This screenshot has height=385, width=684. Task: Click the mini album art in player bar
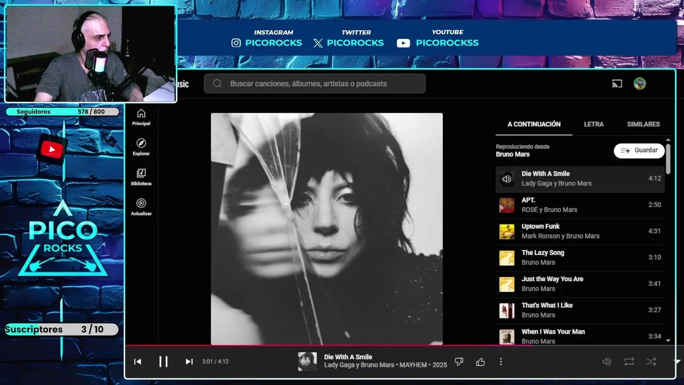[307, 361]
